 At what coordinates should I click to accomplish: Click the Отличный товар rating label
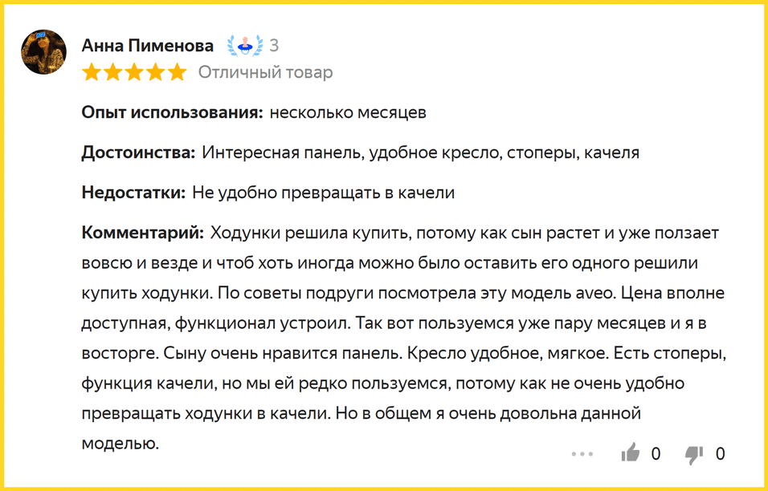pyautogui.click(x=265, y=73)
